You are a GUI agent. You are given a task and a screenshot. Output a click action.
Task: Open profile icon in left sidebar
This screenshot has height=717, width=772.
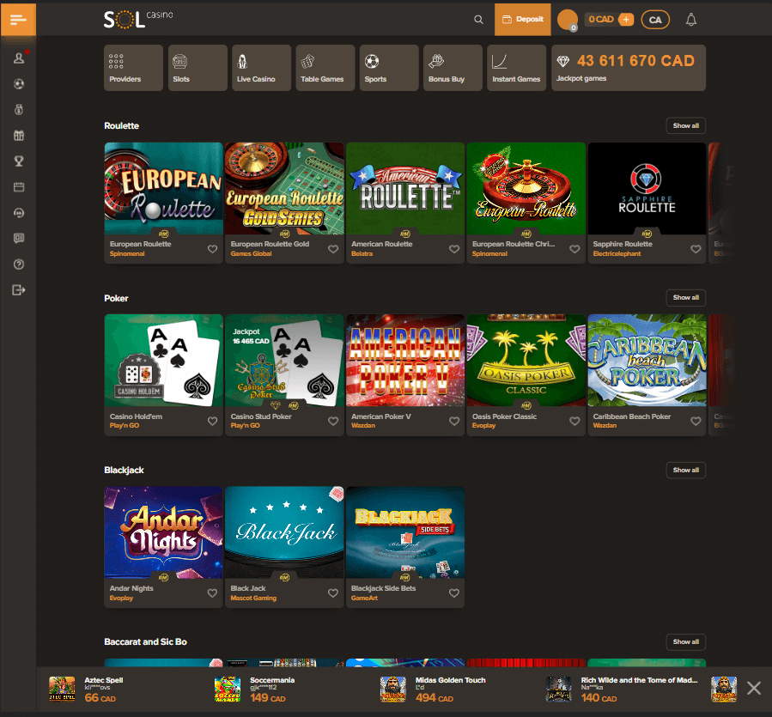pos(19,58)
